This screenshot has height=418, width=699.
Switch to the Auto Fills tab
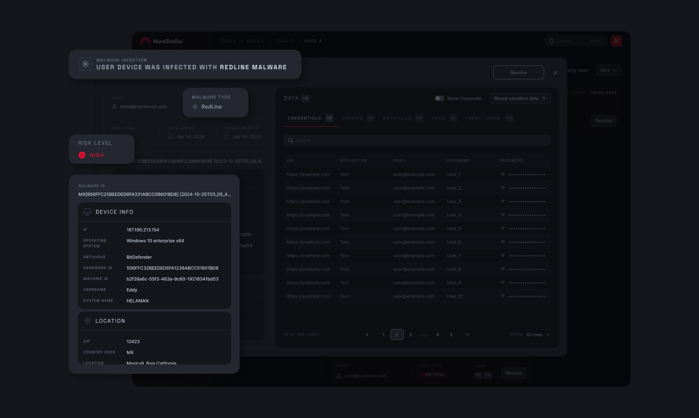403,118
